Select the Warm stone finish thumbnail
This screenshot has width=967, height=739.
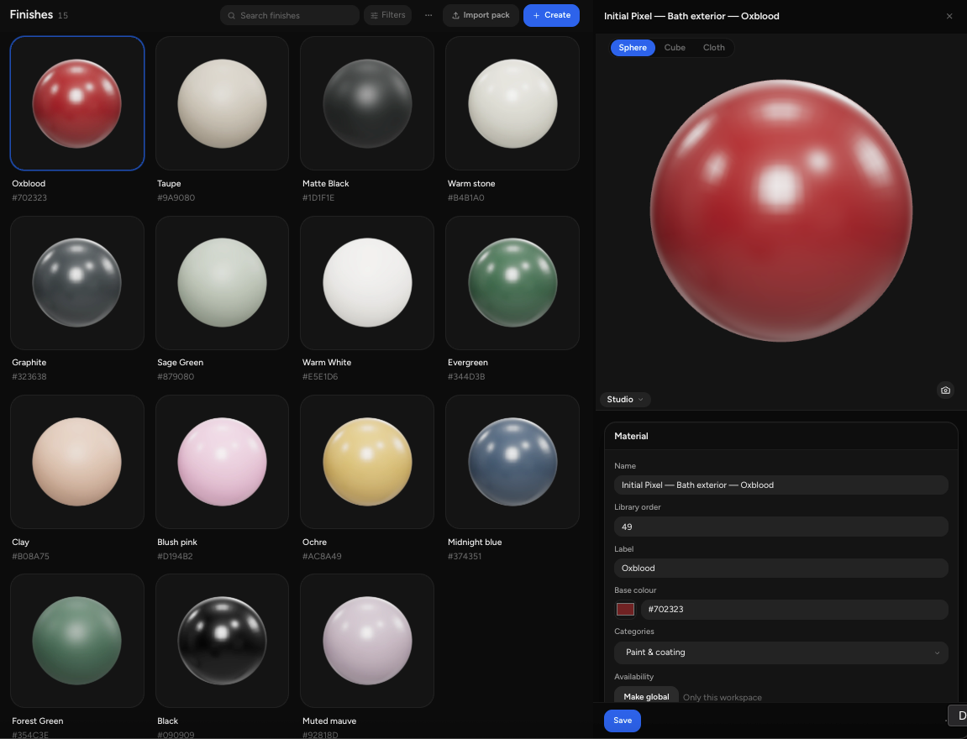click(x=512, y=103)
